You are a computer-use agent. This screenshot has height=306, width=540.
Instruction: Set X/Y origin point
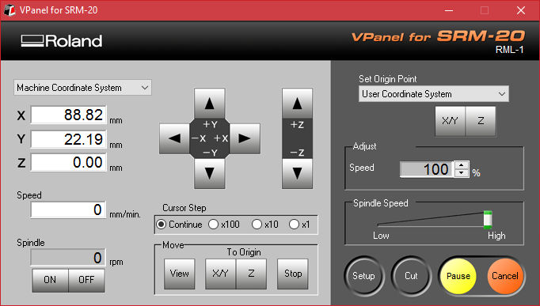coord(450,121)
